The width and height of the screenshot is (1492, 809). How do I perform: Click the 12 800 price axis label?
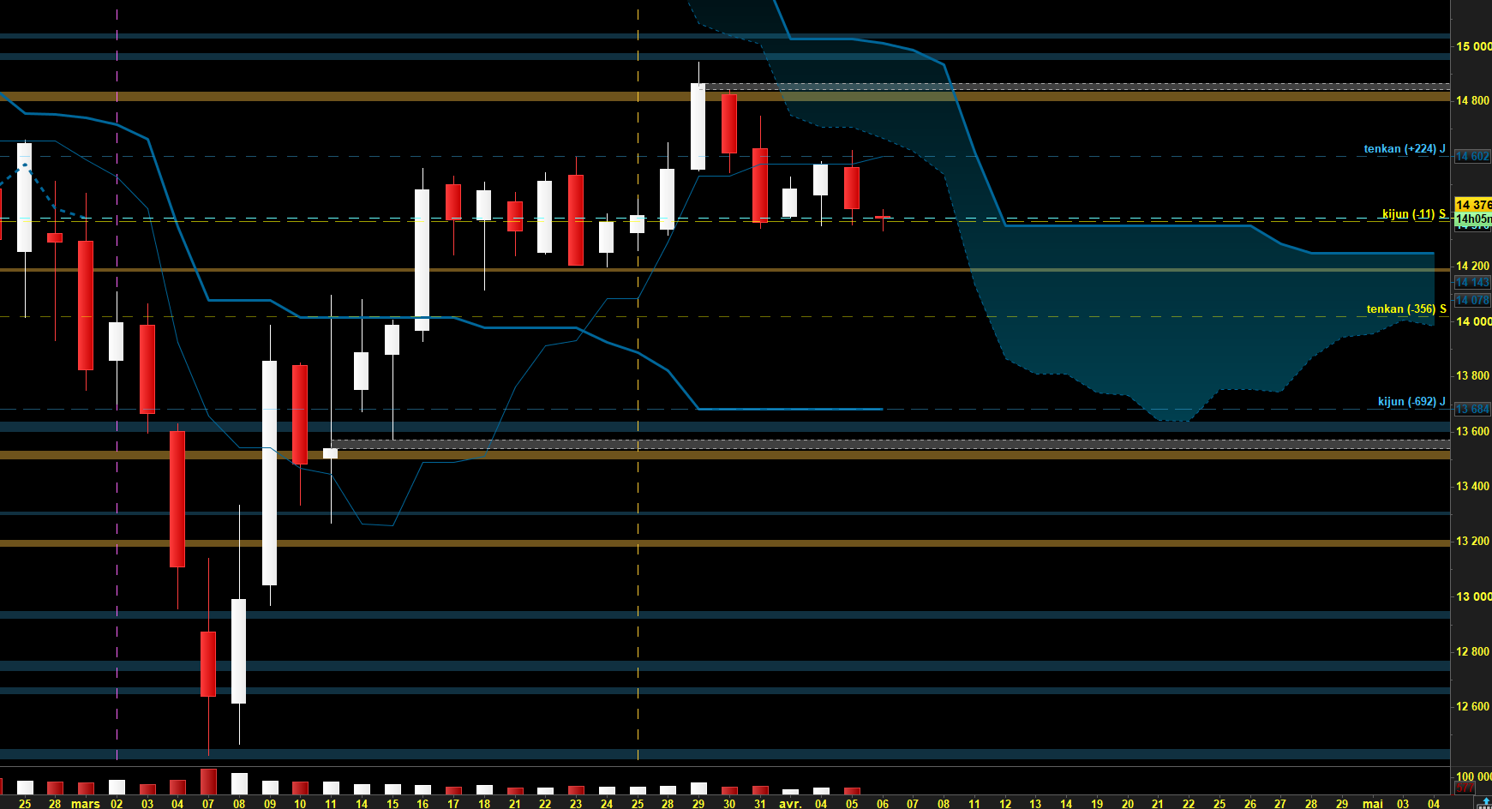(x=1473, y=652)
